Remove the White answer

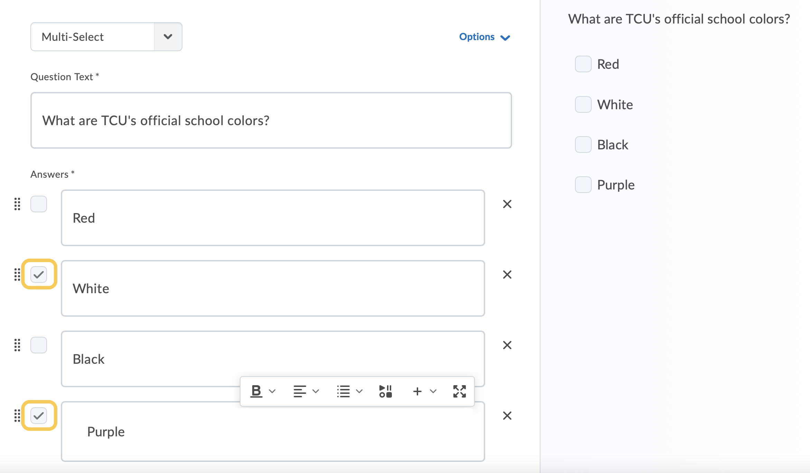(x=507, y=275)
